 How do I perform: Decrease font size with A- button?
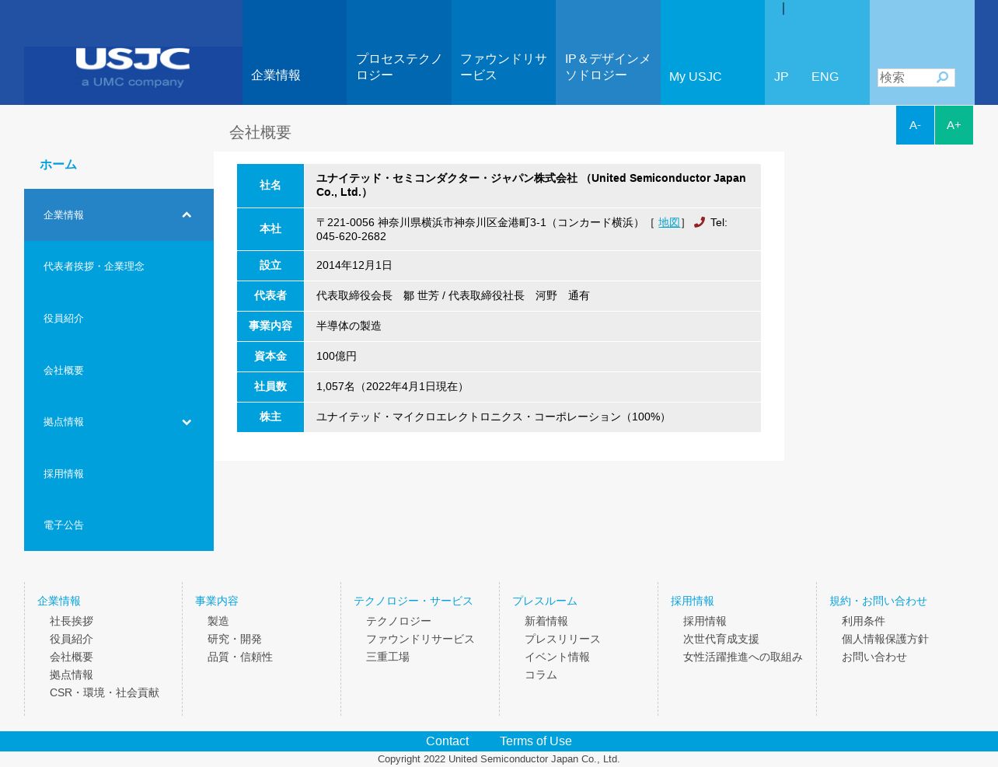(x=915, y=125)
